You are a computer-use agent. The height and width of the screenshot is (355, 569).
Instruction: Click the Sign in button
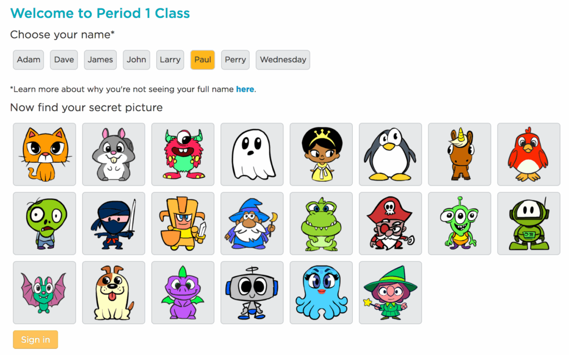[35, 340]
